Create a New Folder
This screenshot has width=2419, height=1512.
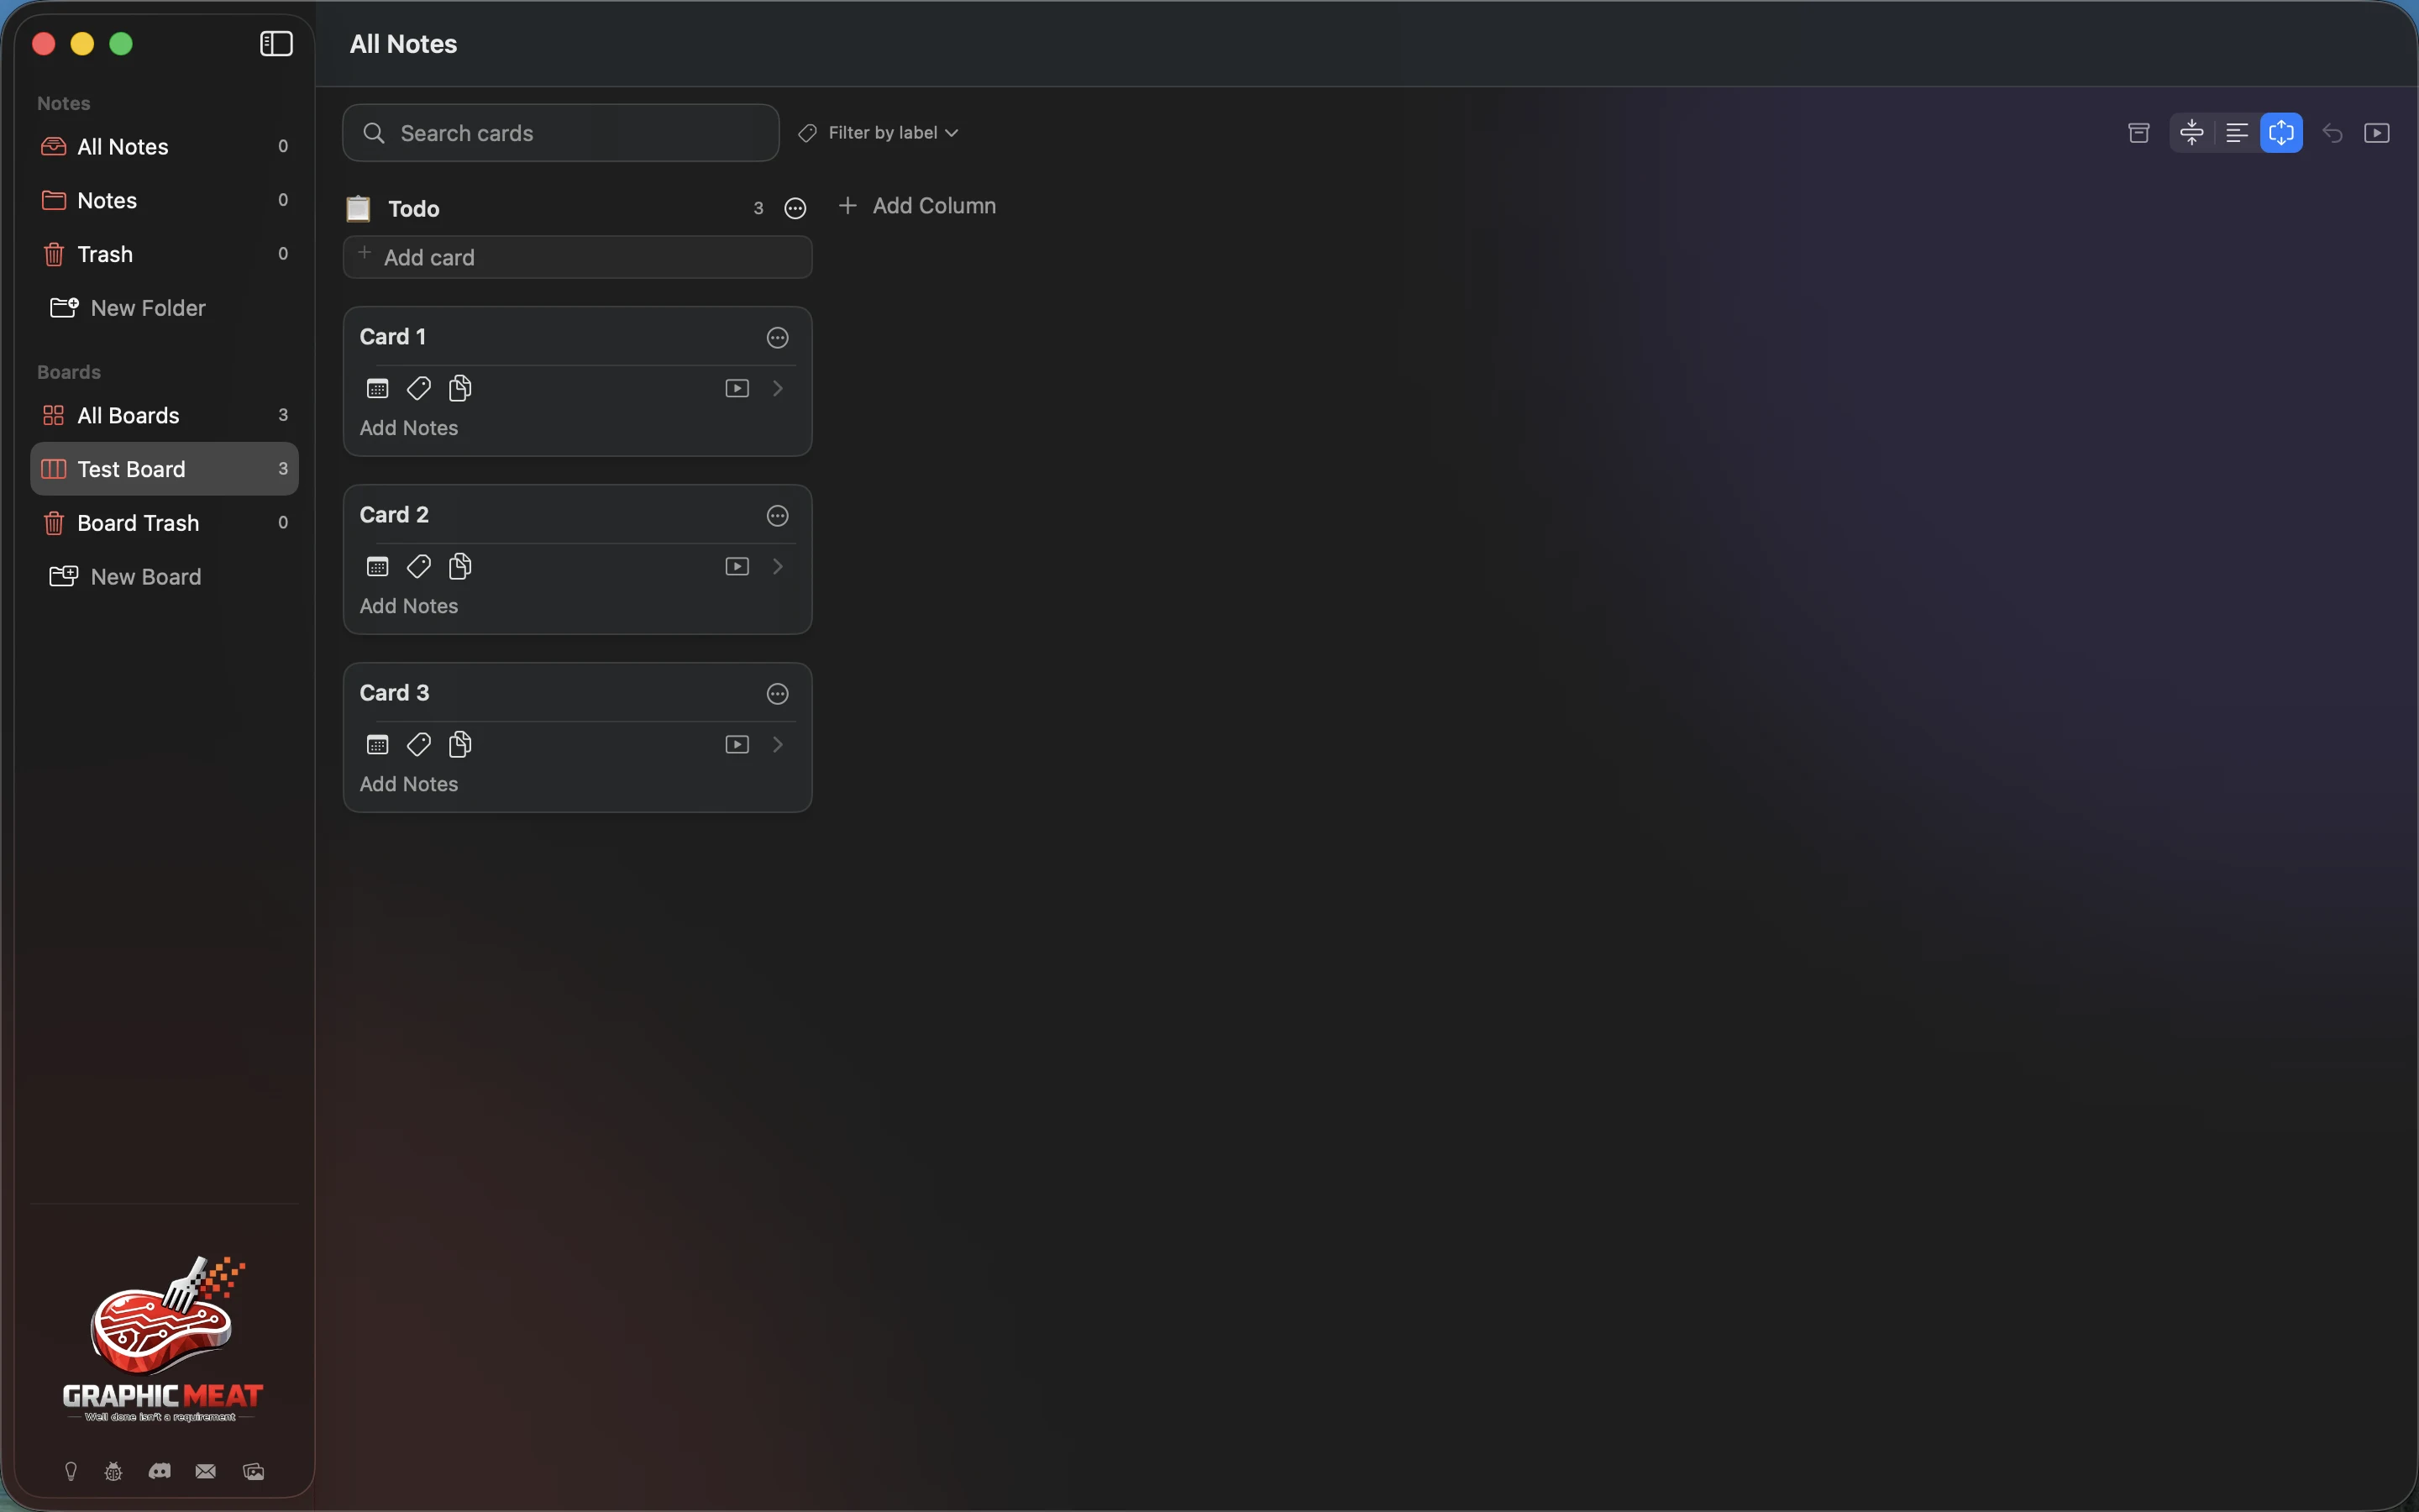pyautogui.click(x=128, y=308)
